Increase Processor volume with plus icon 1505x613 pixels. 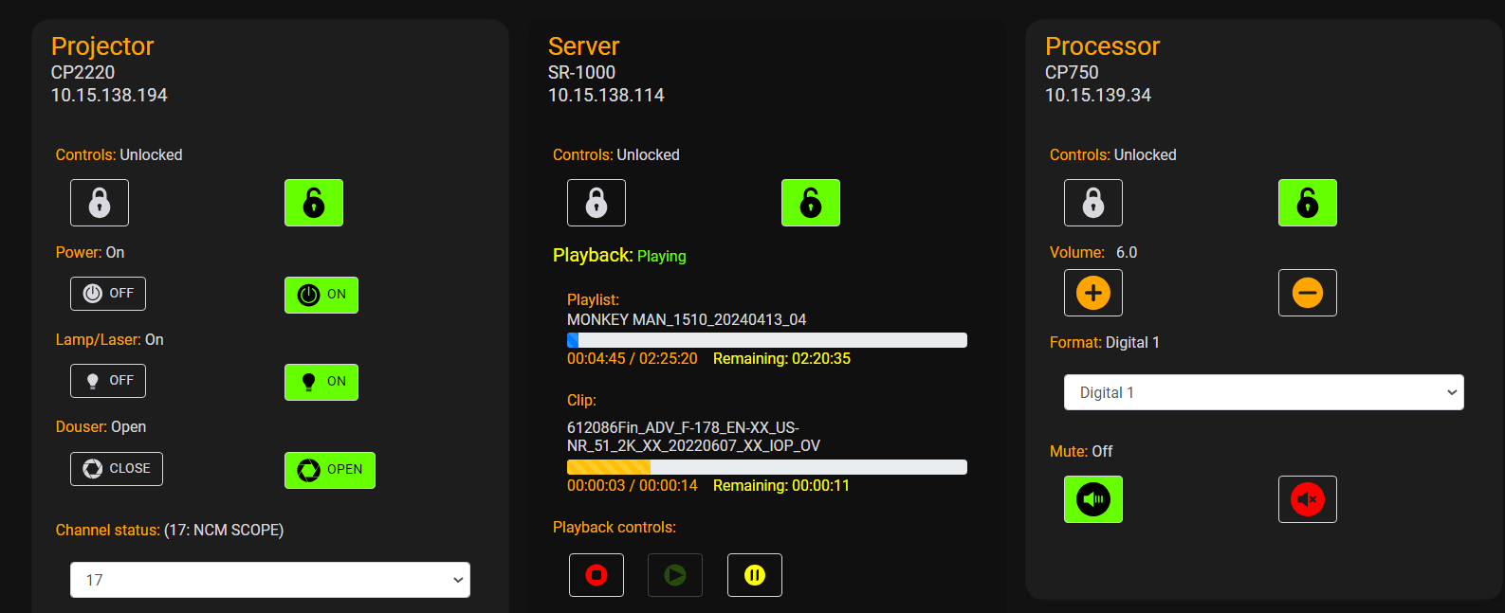(x=1093, y=293)
